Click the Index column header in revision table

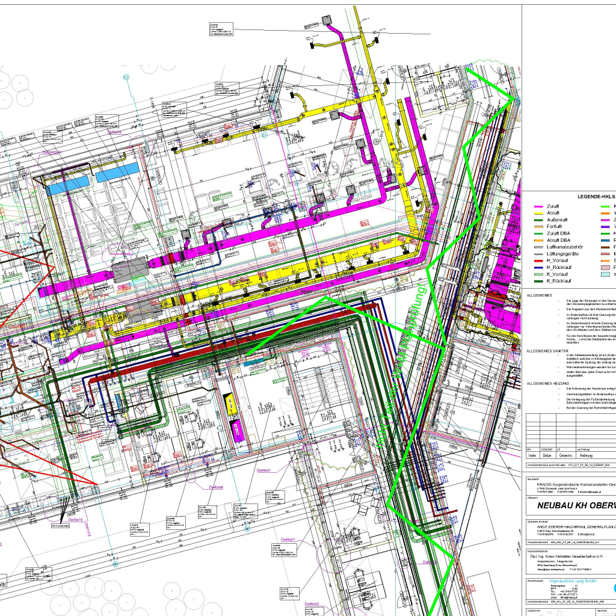[532, 456]
